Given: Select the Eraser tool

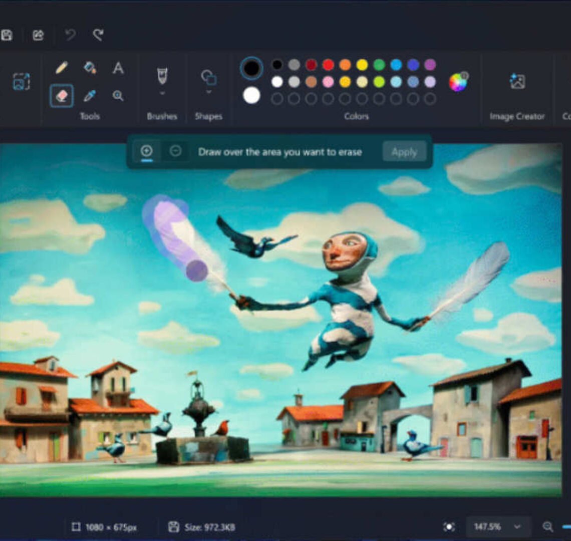Looking at the screenshot, I should pyautogui.click(x=62, y=96).
